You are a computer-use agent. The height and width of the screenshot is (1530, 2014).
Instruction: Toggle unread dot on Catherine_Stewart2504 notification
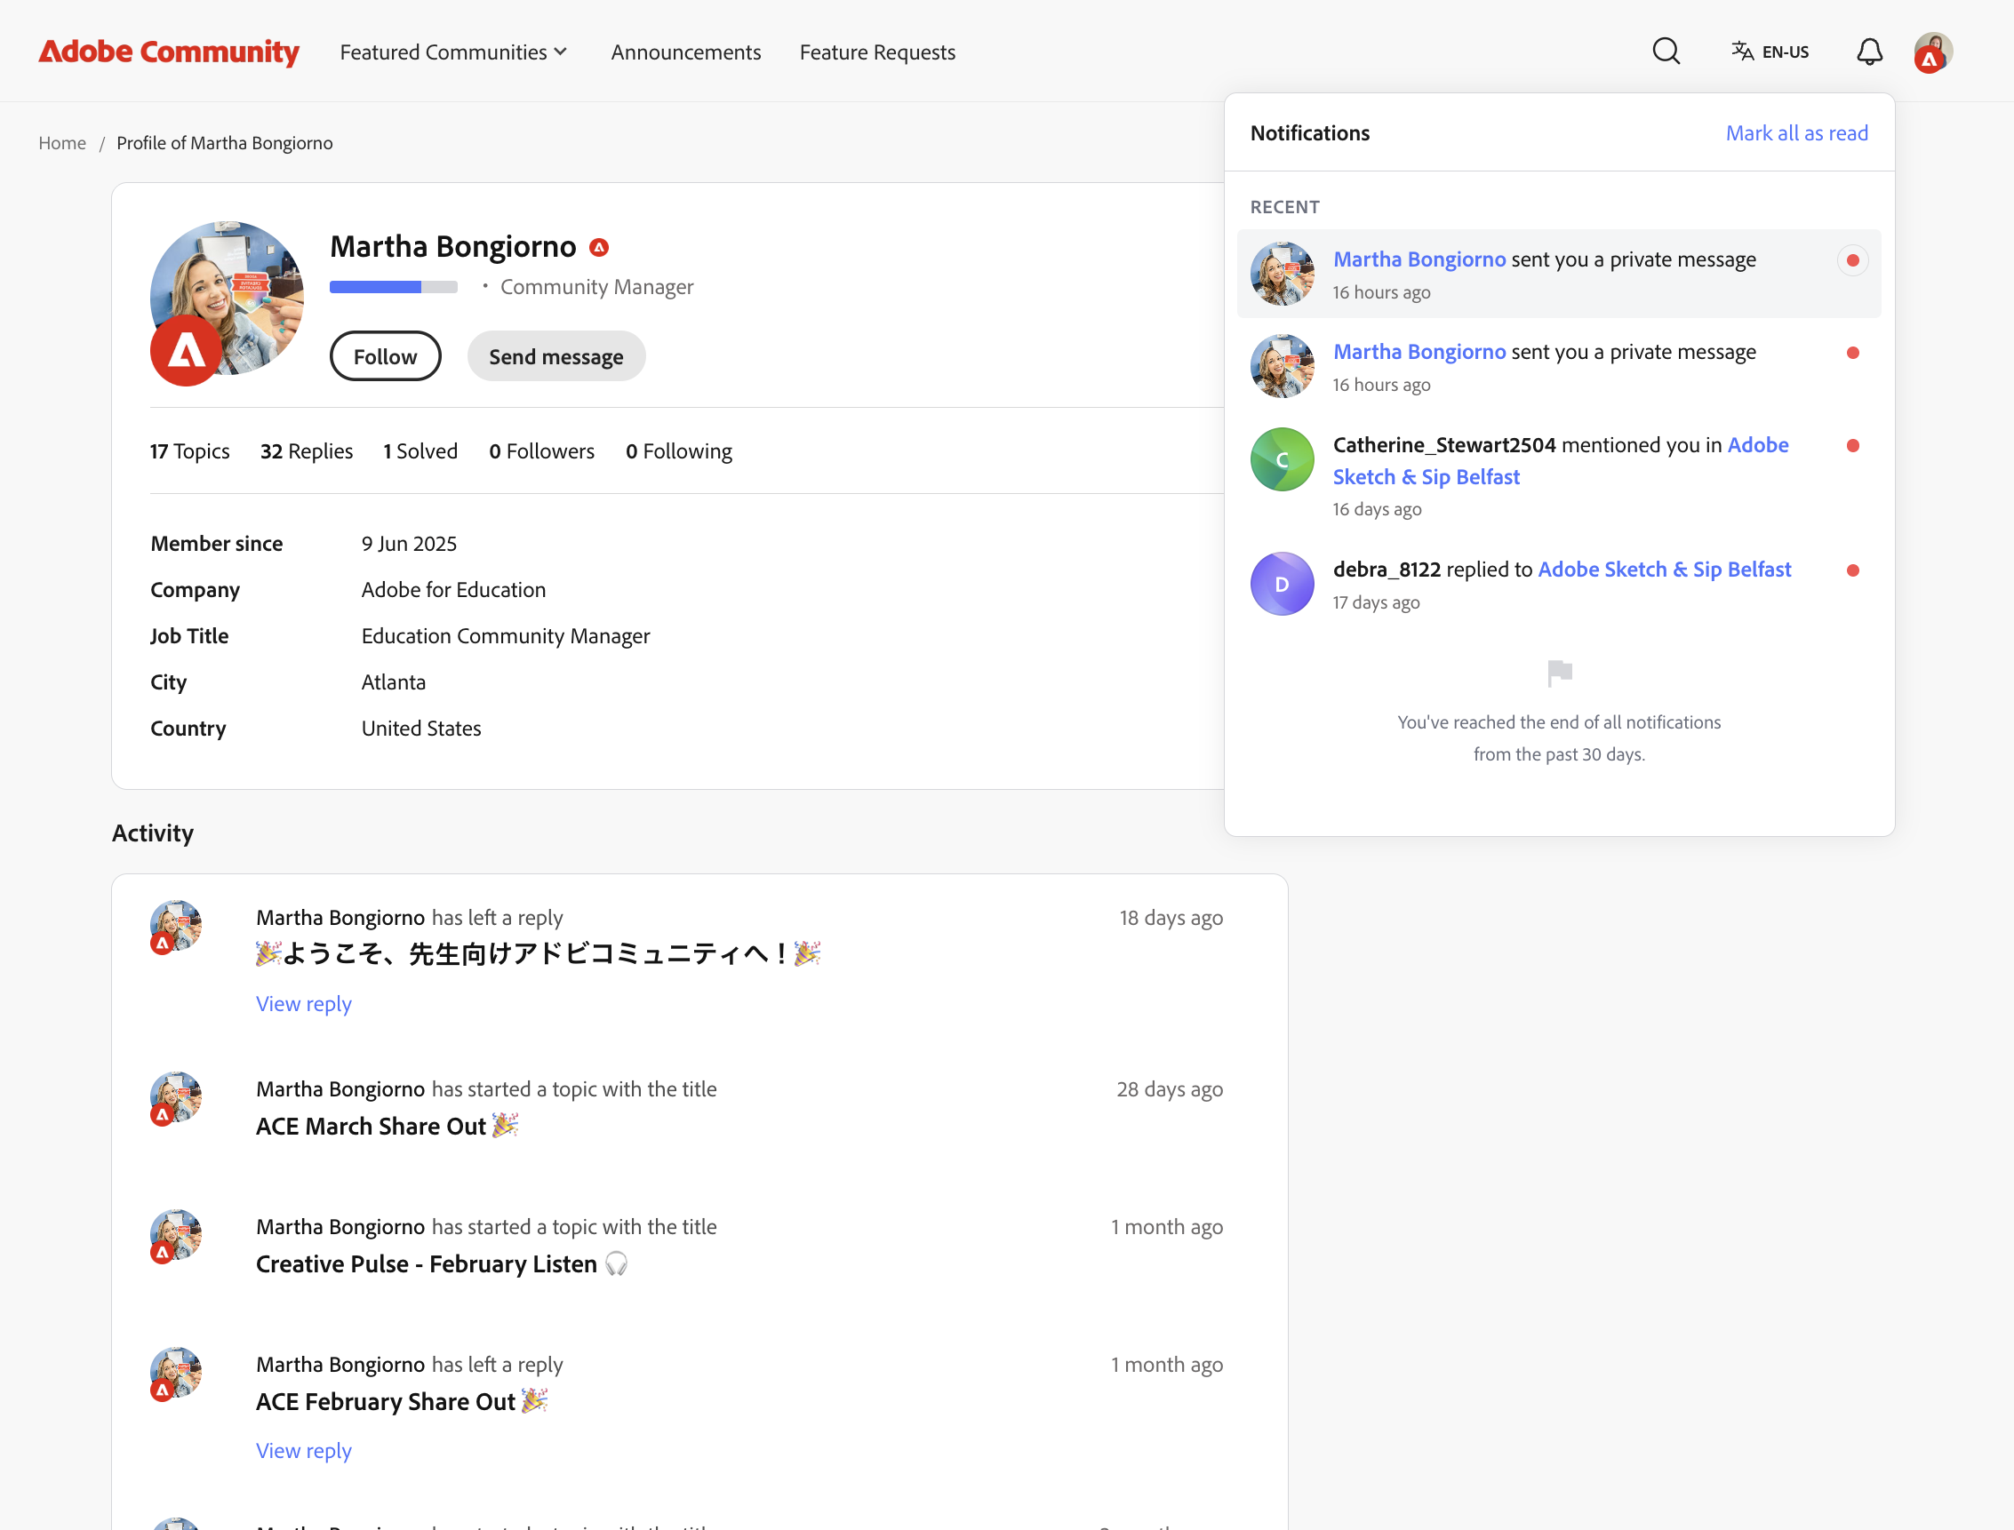(1853, 446)
